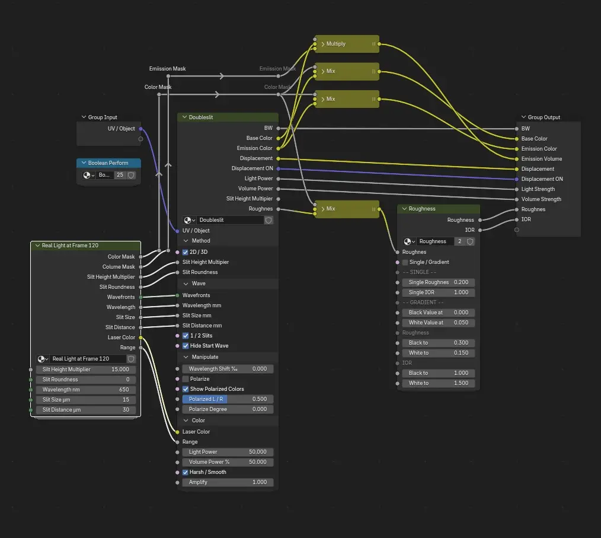Uncheck the 2D / 3D checkbox

(186, 252)
